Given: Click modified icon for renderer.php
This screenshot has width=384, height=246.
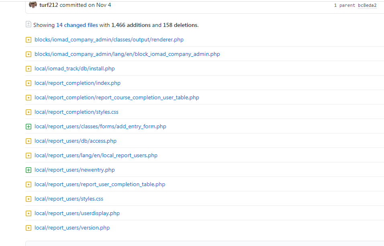Looking at the screenshot, I should 29,40.
